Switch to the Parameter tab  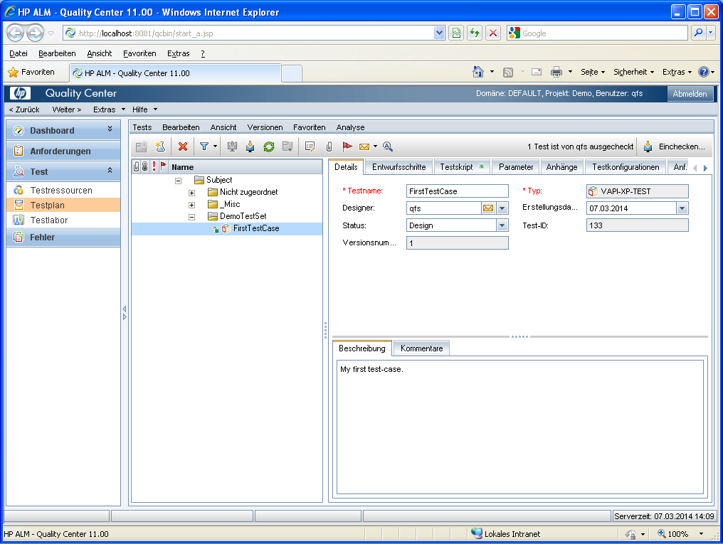point(516,167)
